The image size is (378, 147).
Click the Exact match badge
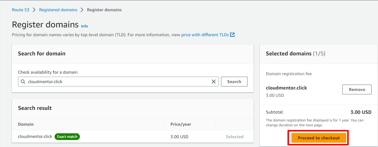67,137
